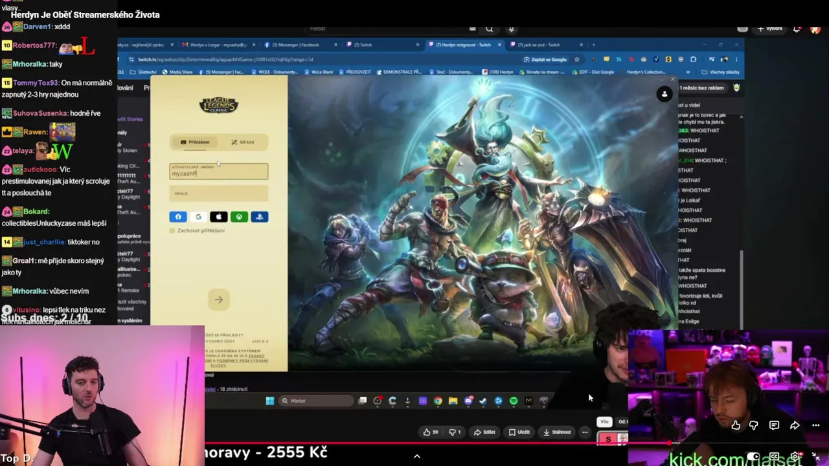Seek using the red video progress bar
The height and width of the screenshot is (466, 829).
pos(414,443)
